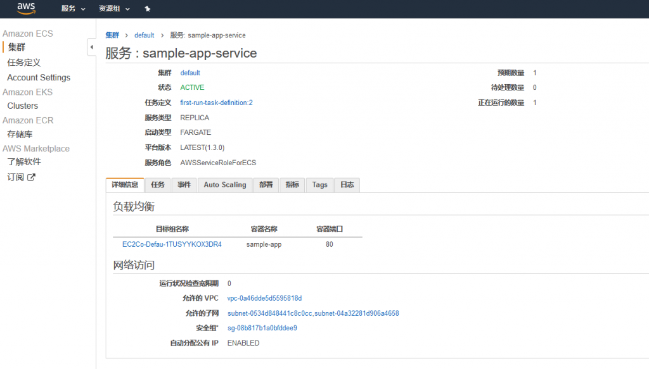Image resolution: width=649 pixels, height=369 pixels.
Task: Click the 容器名称 column header
Action: click(x=264, y=229)
